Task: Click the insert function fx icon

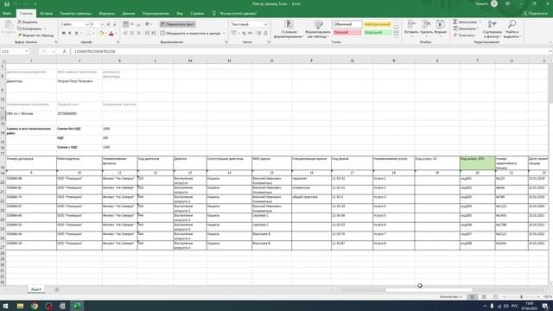Action: point(64,52)
